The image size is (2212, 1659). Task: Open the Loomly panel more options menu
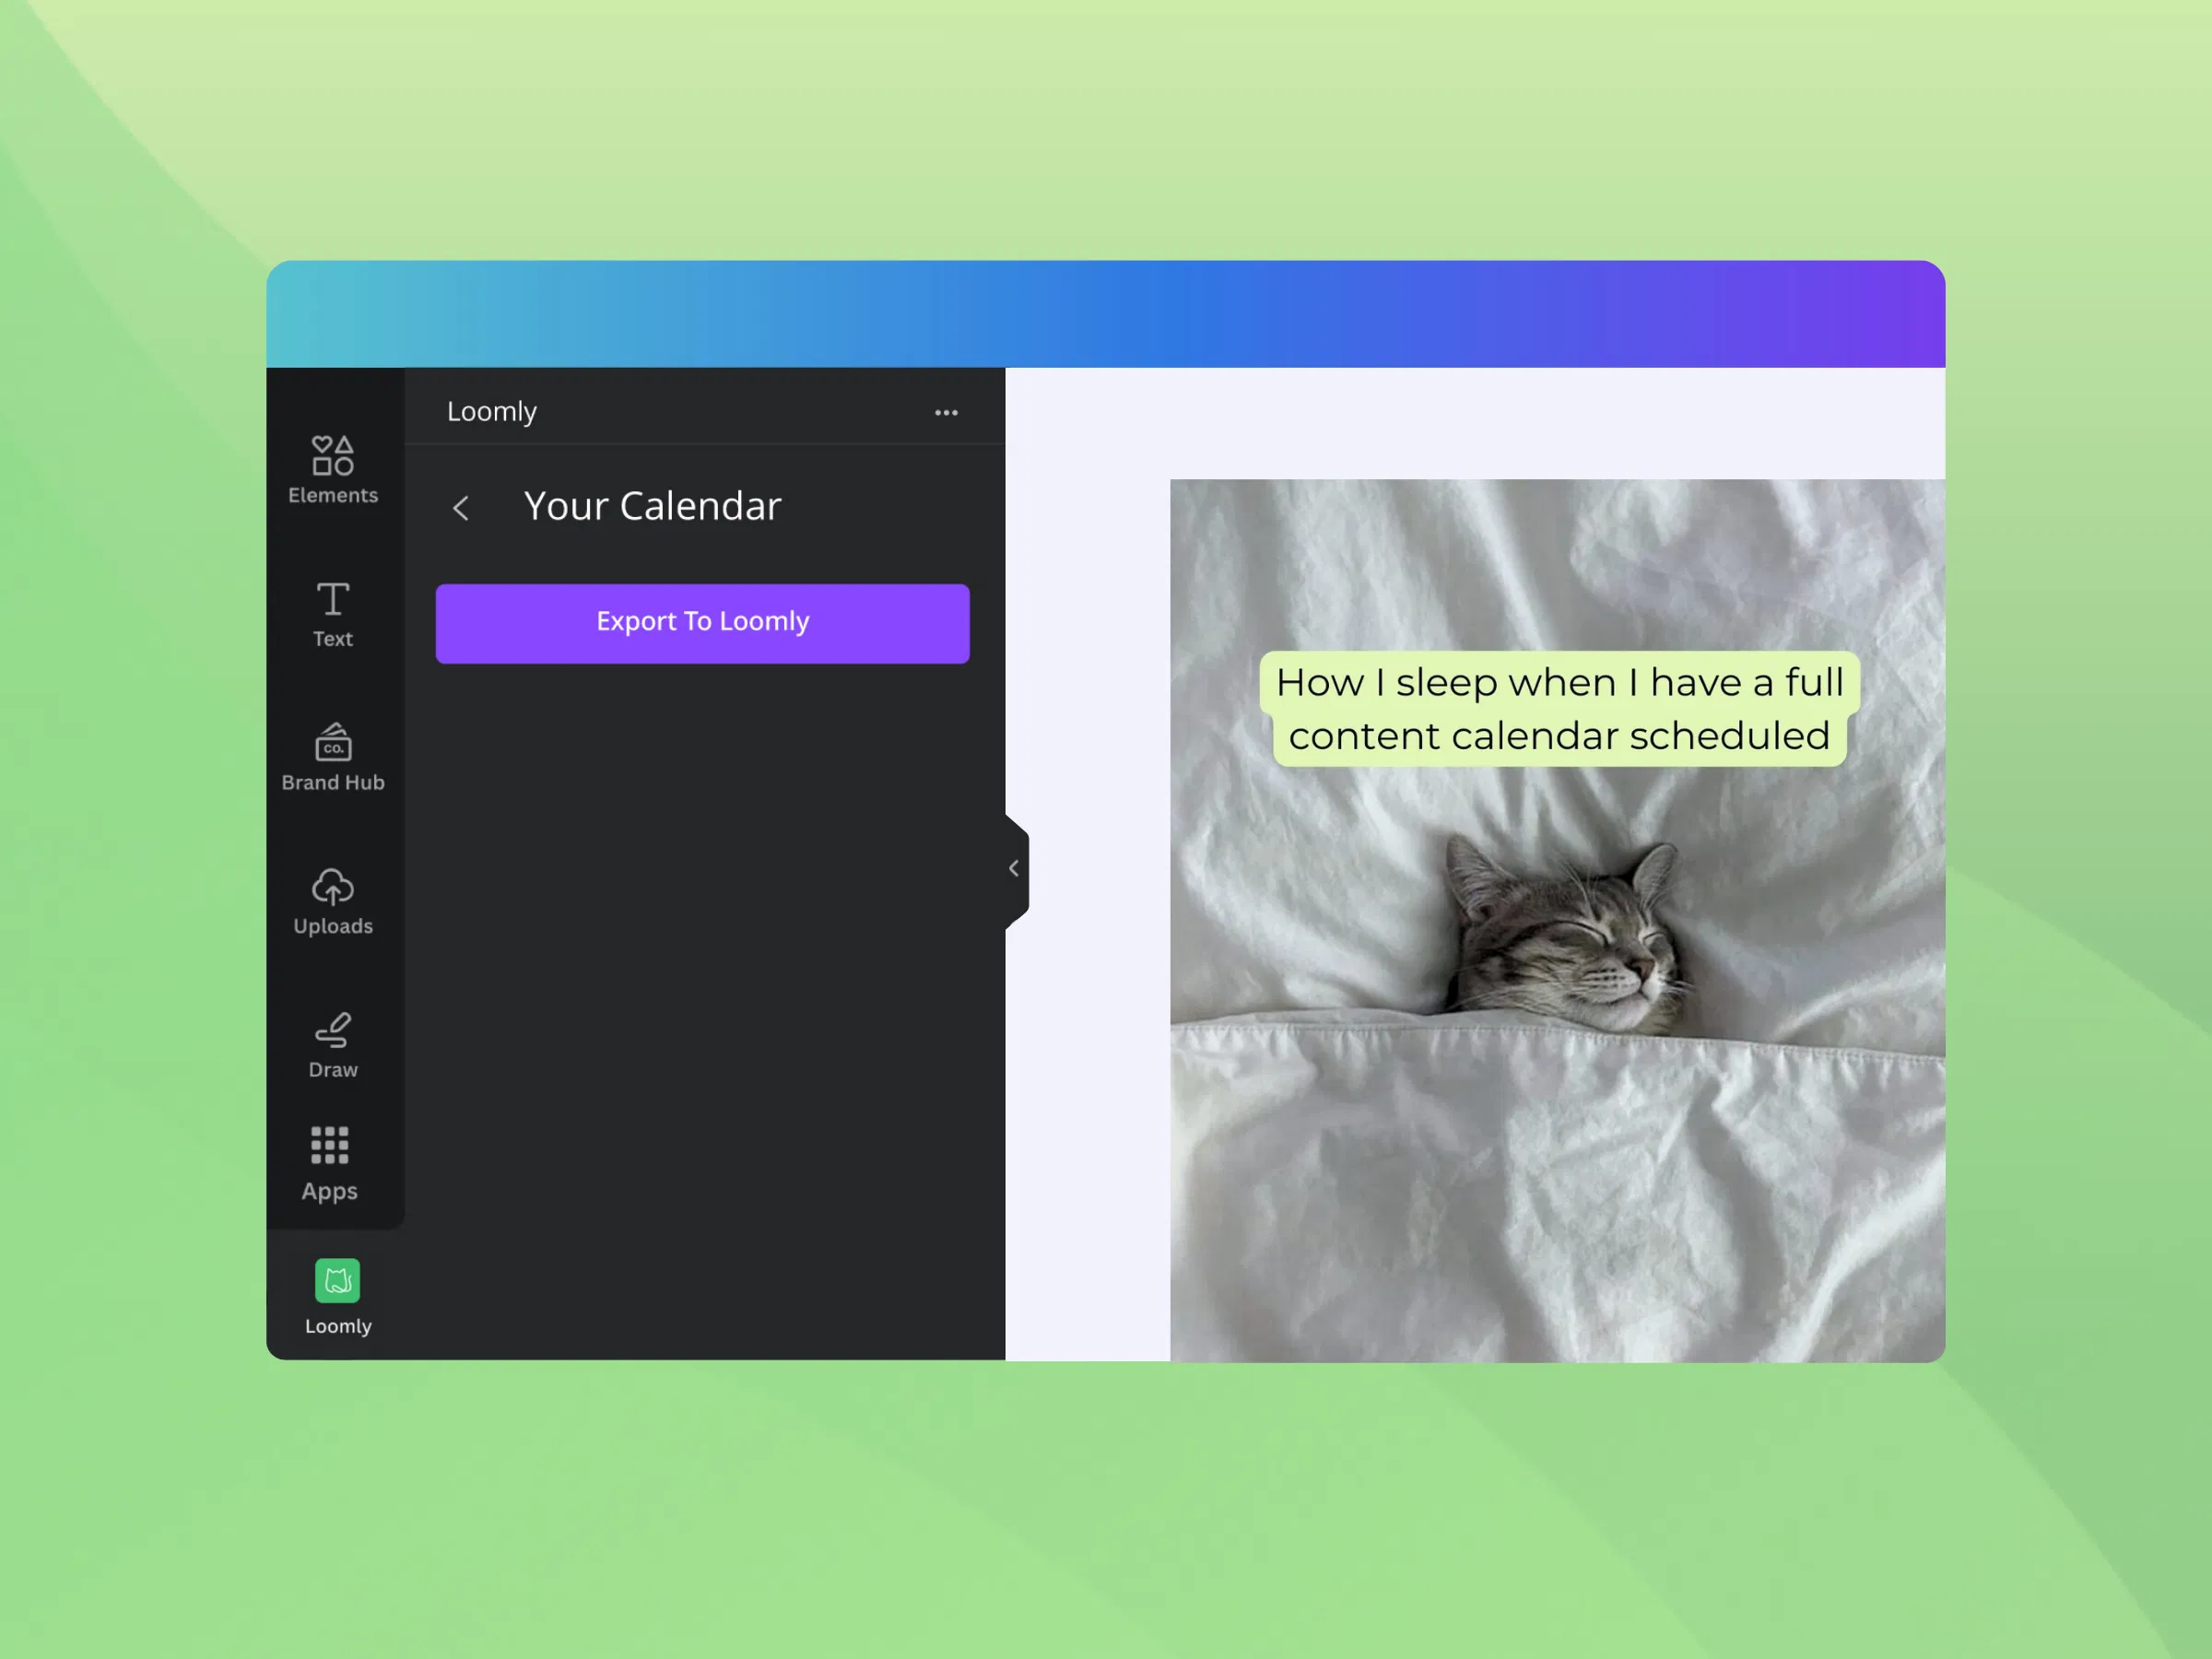pyautogui.click(x=946, y=413)
